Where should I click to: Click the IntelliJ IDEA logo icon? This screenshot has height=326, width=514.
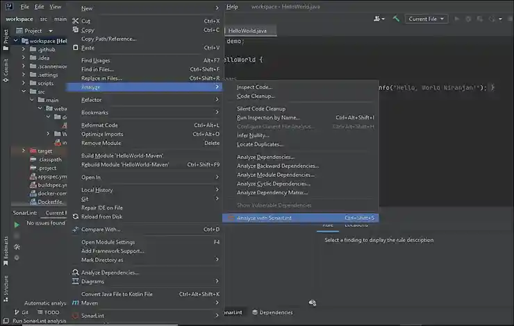tap(9, 6)
